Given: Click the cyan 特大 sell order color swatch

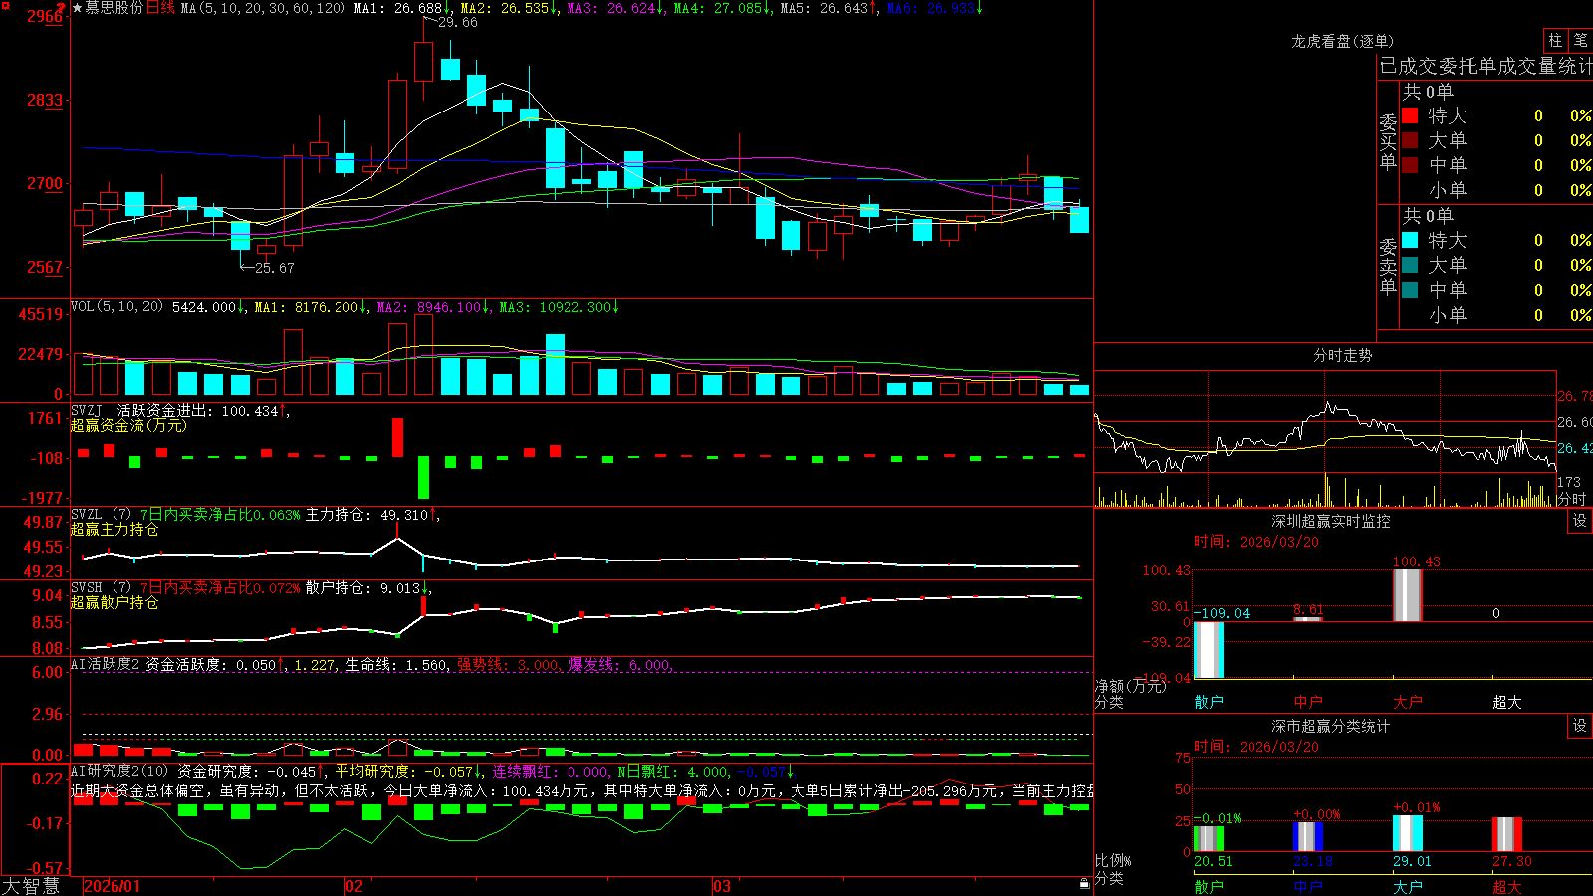Looking at the screenshot, I should (x=1410, y=240).
